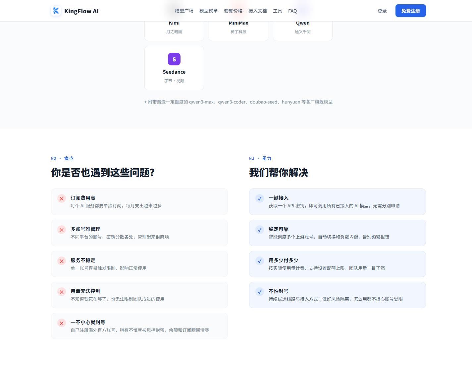The width and height of the screenshot is (472, 365).
Task: Click the 一键接入 title
Action: [x=279, y=198]
